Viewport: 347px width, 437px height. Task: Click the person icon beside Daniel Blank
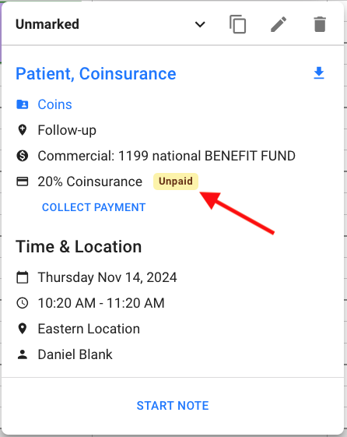pyautogui.click(x=23, y=354)
